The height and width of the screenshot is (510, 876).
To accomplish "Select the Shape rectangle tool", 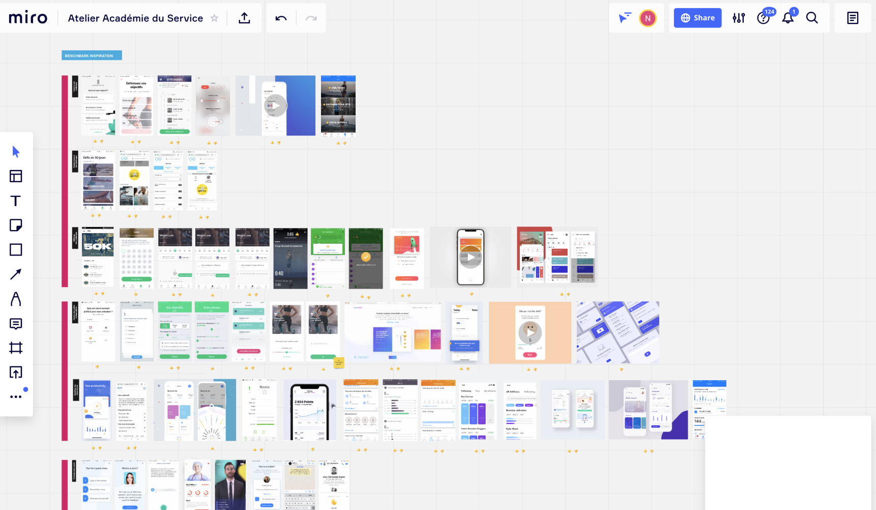I will point(16,250).
